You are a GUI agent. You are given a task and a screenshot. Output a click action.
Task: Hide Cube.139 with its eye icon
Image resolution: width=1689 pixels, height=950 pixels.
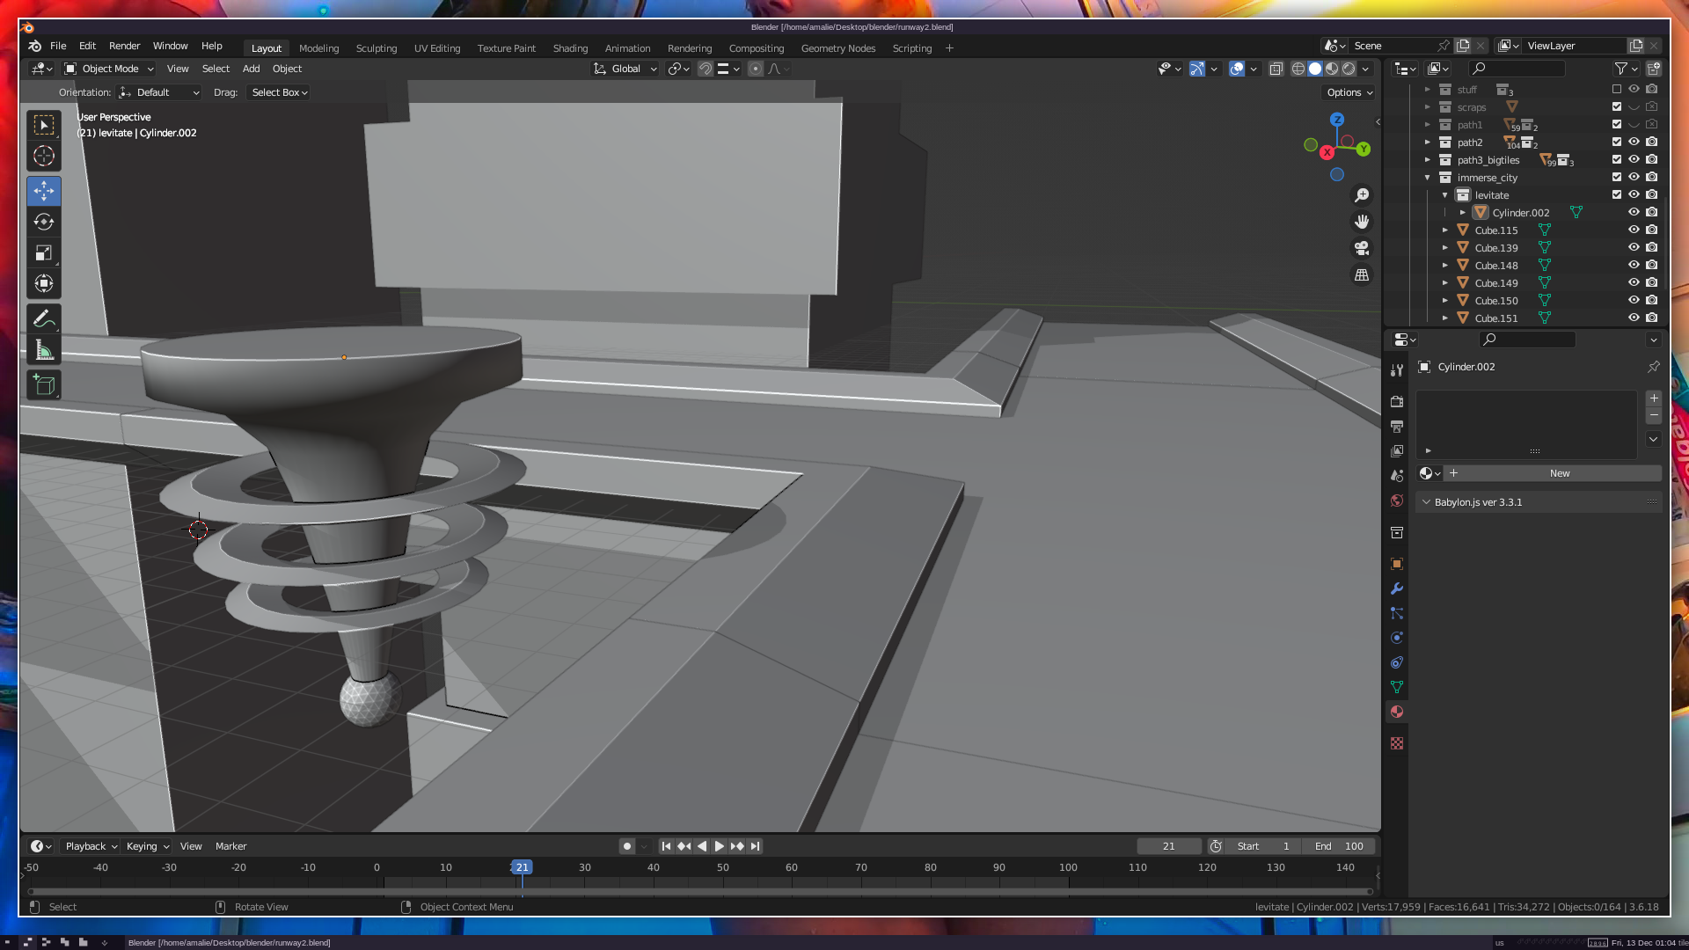click(1634, 248)
